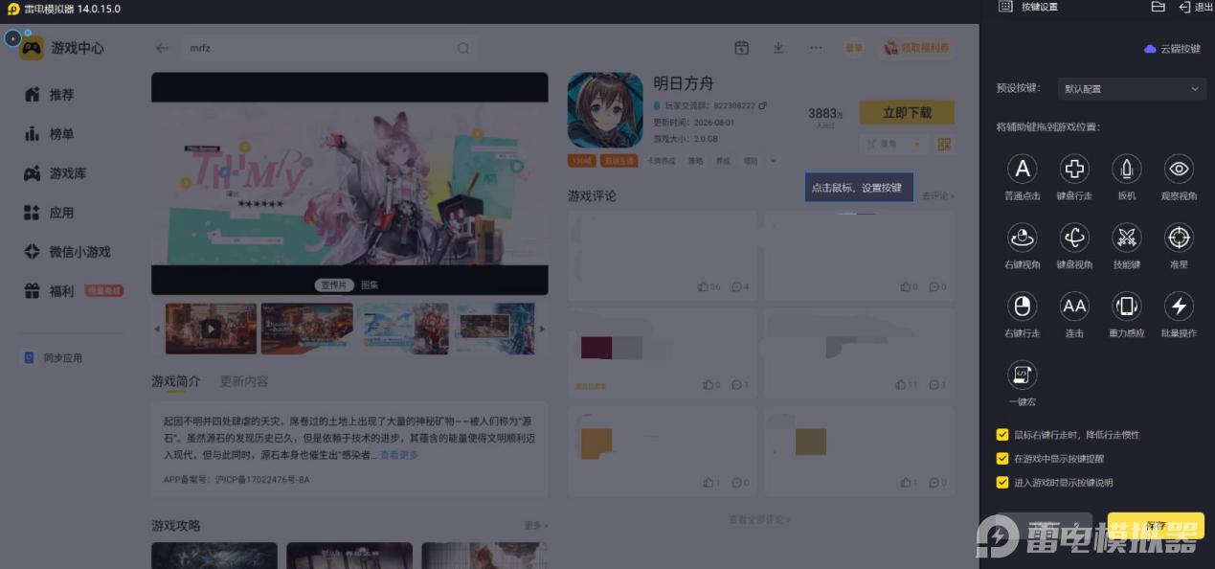
Task: Open the folder icon in key settings header
Action: pyautogui.click(x=1158, y=7)
